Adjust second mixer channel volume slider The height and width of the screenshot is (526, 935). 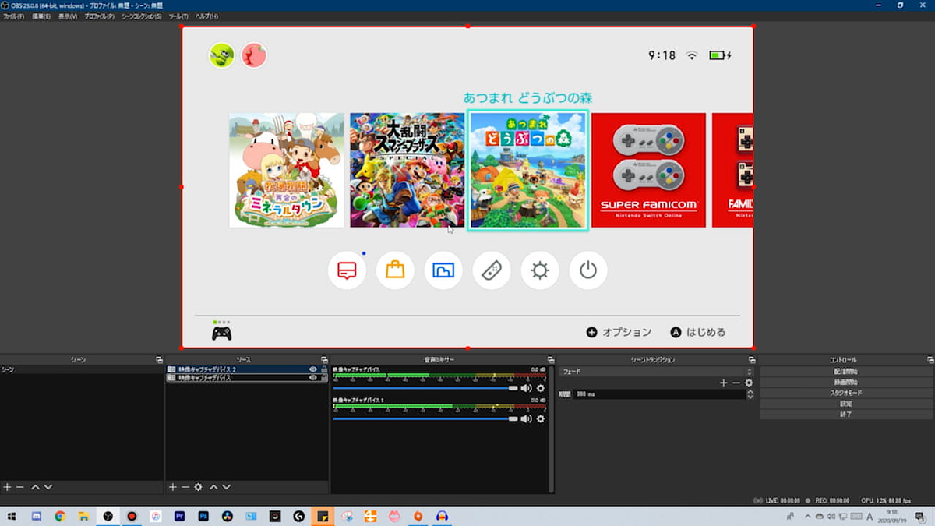coord(425,418)
